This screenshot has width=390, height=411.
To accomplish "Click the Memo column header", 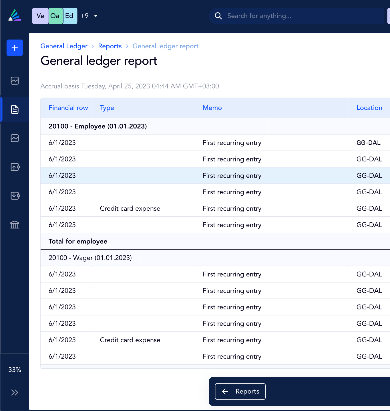I will 212,108.
